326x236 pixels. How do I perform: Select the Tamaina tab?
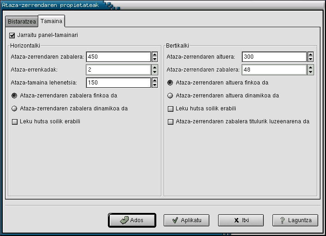click(51, 21)
